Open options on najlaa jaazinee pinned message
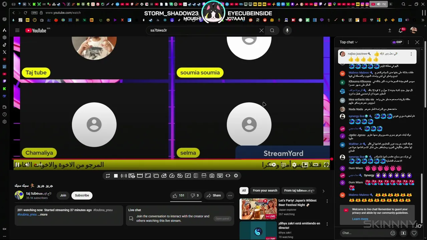427x240 pixels. pyautogui.click(x=411, y=54)
